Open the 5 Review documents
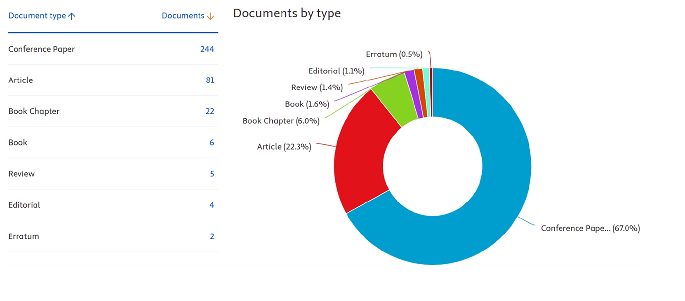 212,174
